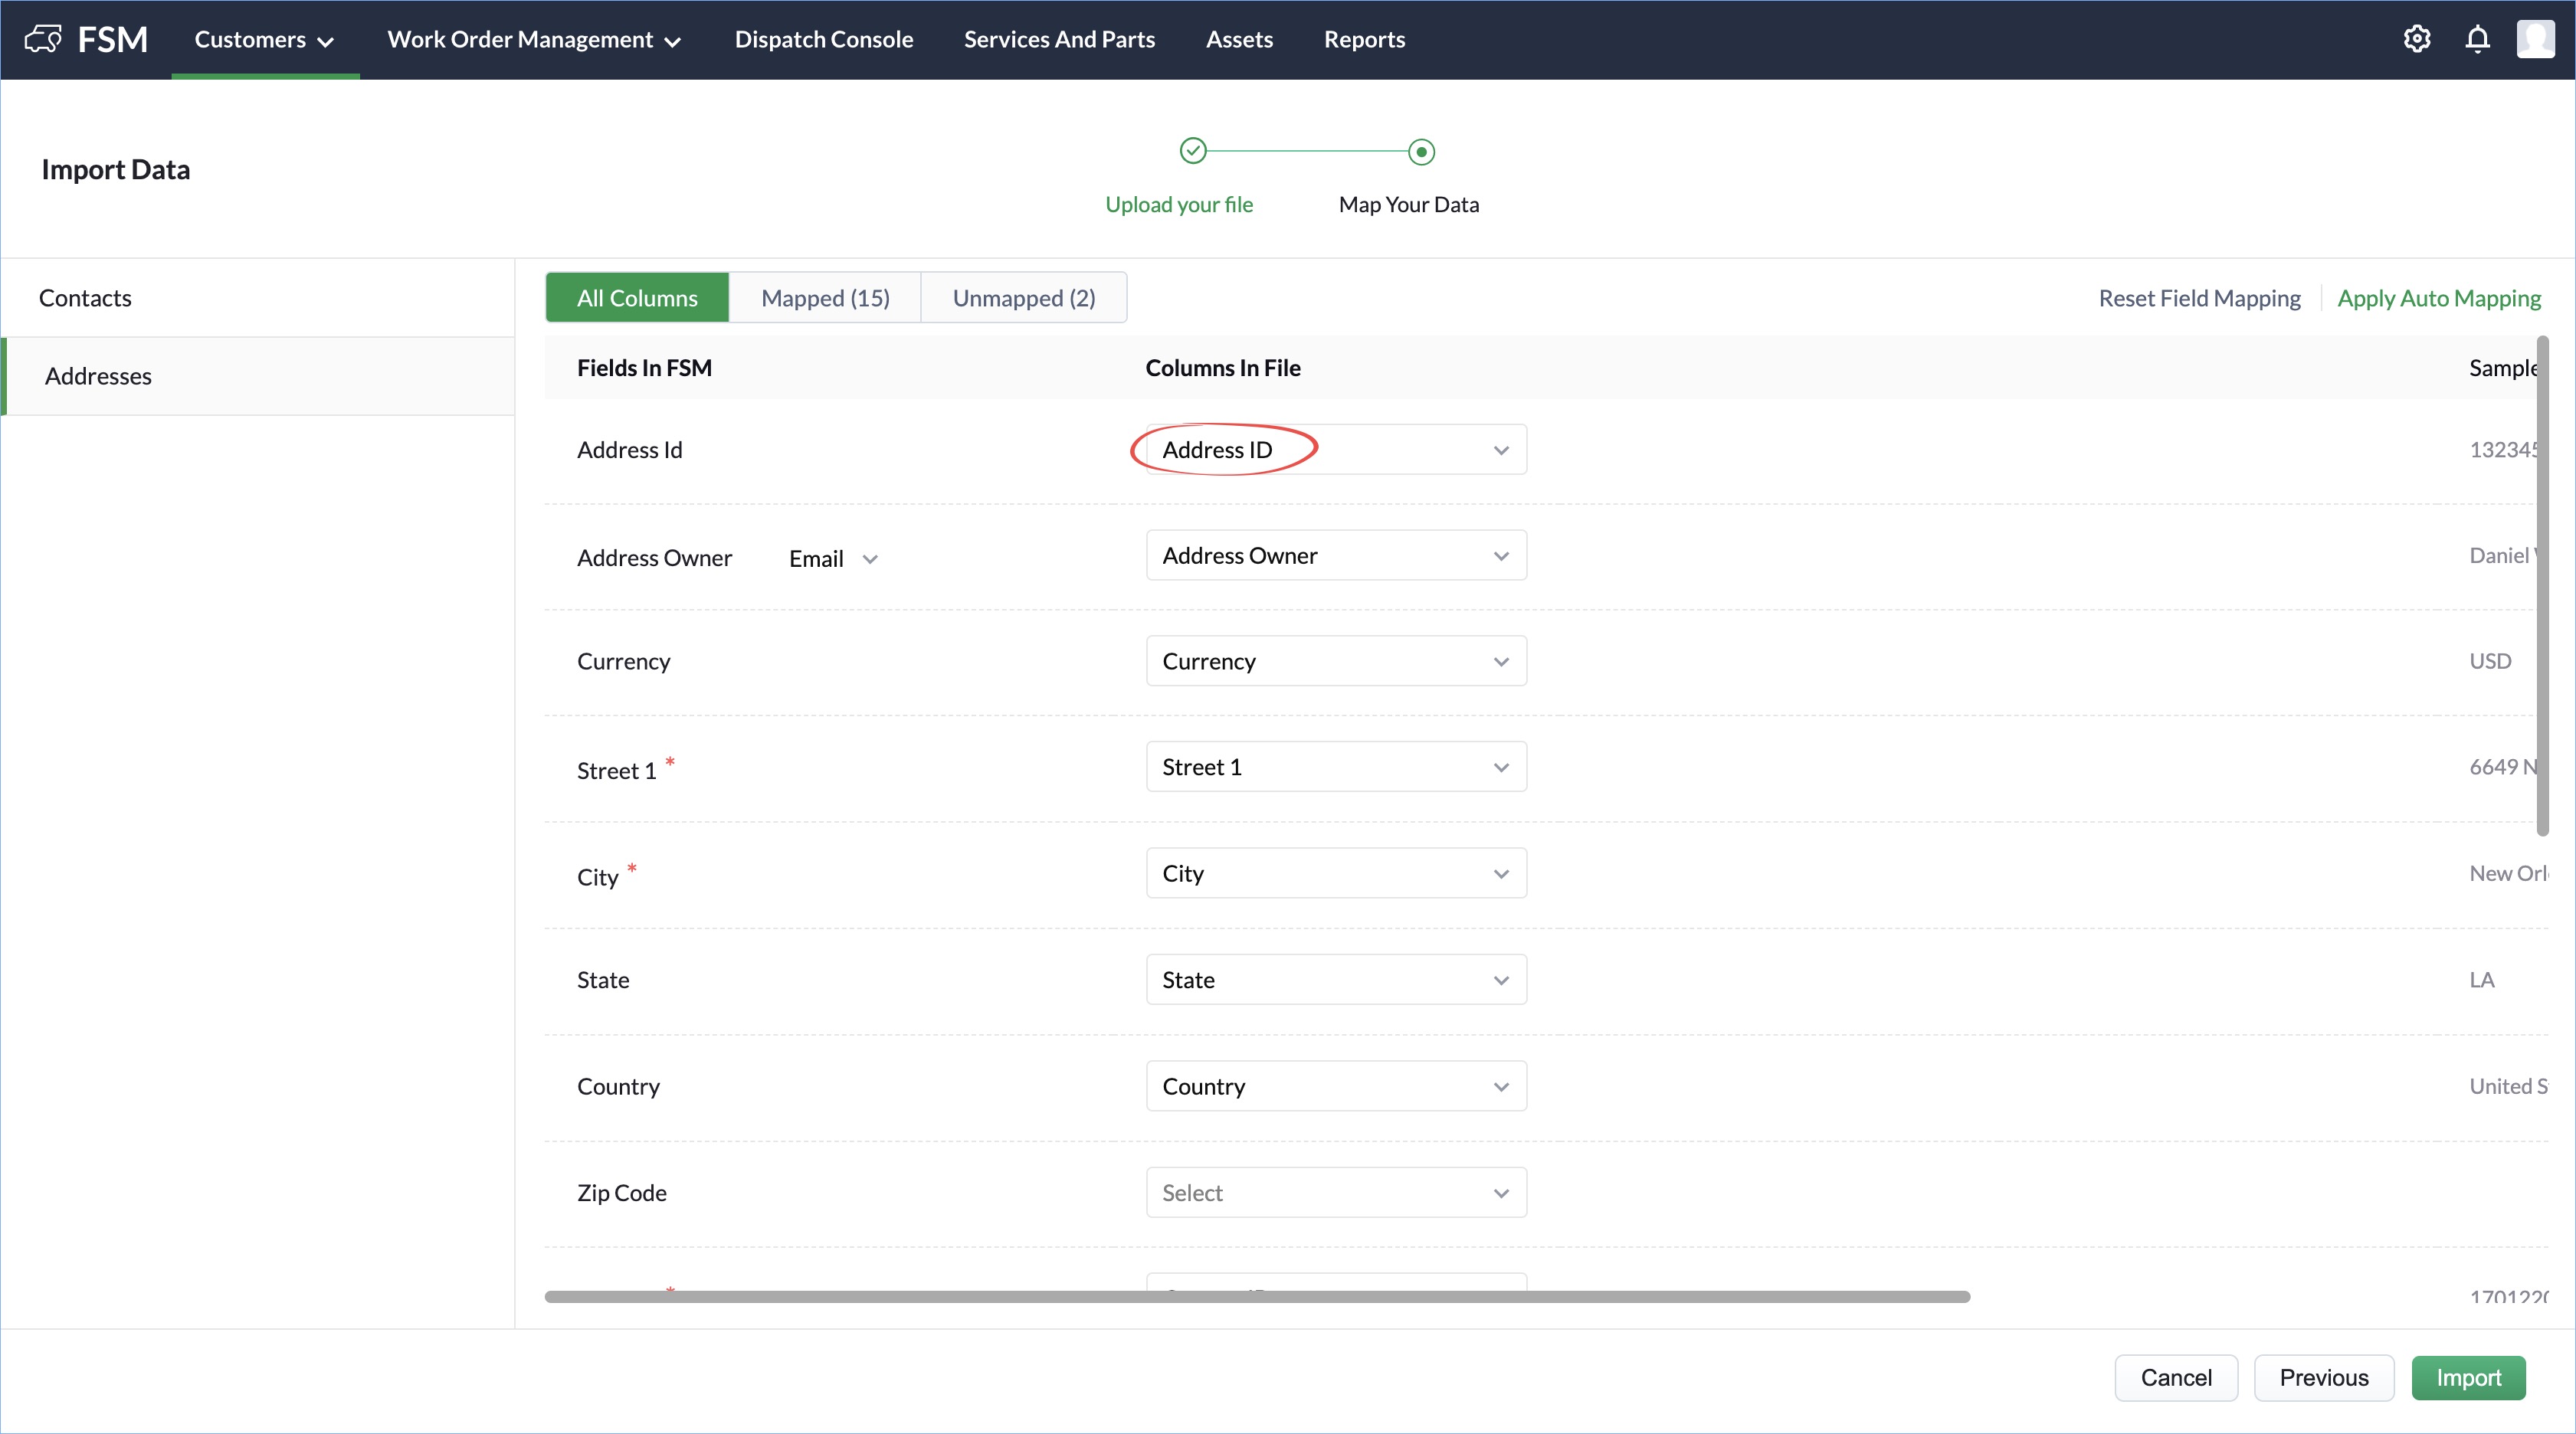Open the Dispatch Console menu item
Viewport: 2576px width, 1434px height.
point(823,40)
